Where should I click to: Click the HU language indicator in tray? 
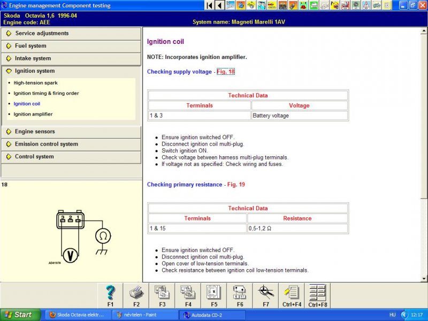[393, 315]
